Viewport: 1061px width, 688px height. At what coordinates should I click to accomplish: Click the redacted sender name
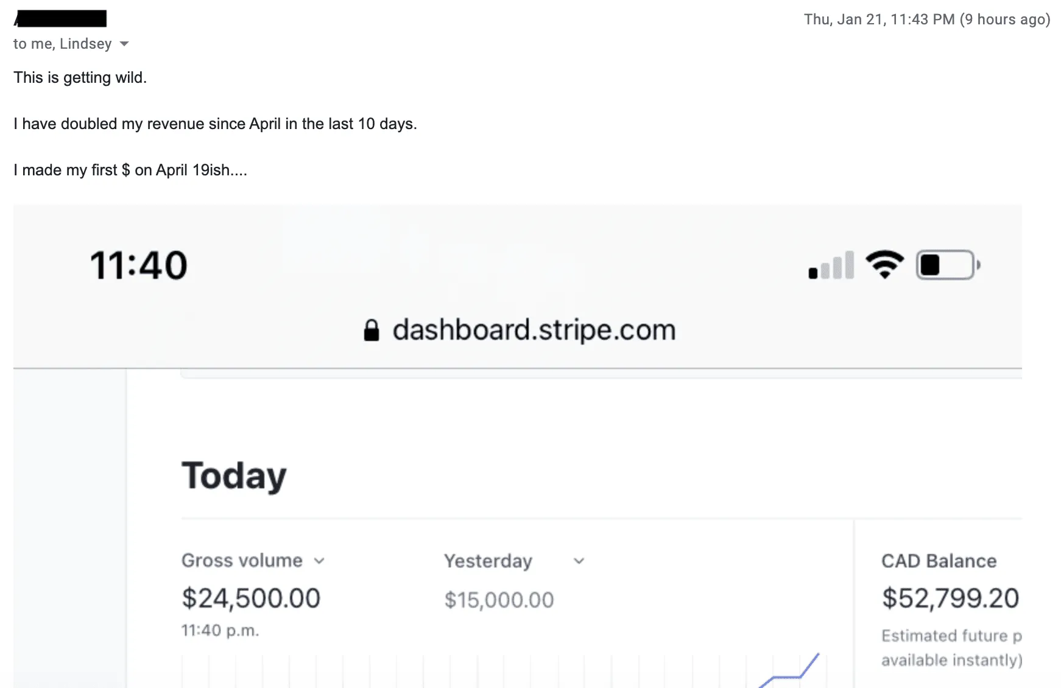(x=60, y=18)
